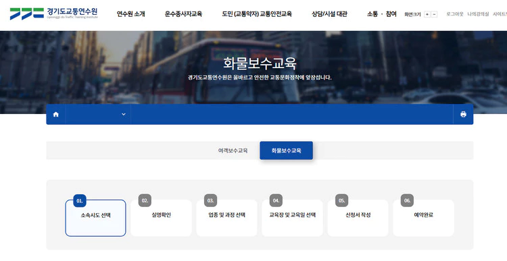Select step 03 업종 및 과정 선택

[226, 218]
